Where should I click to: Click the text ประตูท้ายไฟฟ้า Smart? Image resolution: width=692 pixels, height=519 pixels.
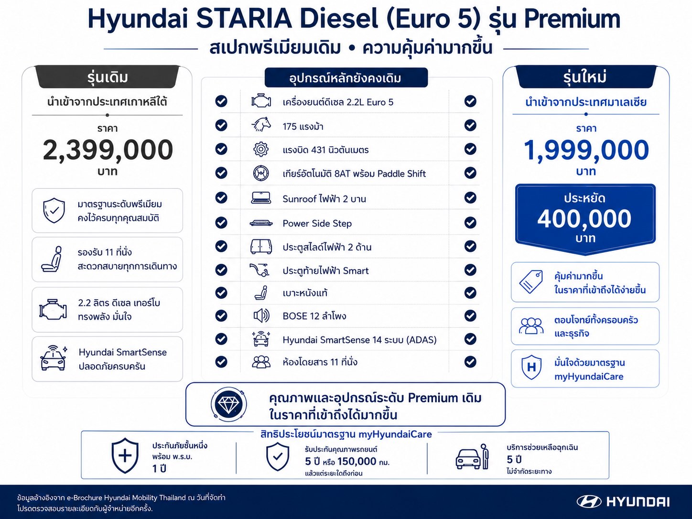tap(325, 270)
